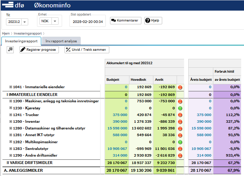Click the Enhet field value NOK
Image resolution: width=244 pixels, height=176 pixels.
coord(45,21)
